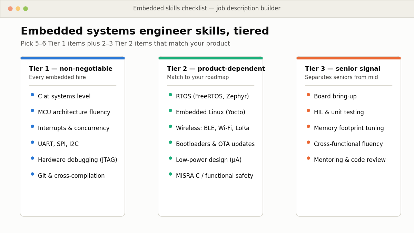Viewport: 414px width, 233px height.
Task: Click the 'Pick 5–6 Tier 1 items' subtitle
Action: point(125,44)
